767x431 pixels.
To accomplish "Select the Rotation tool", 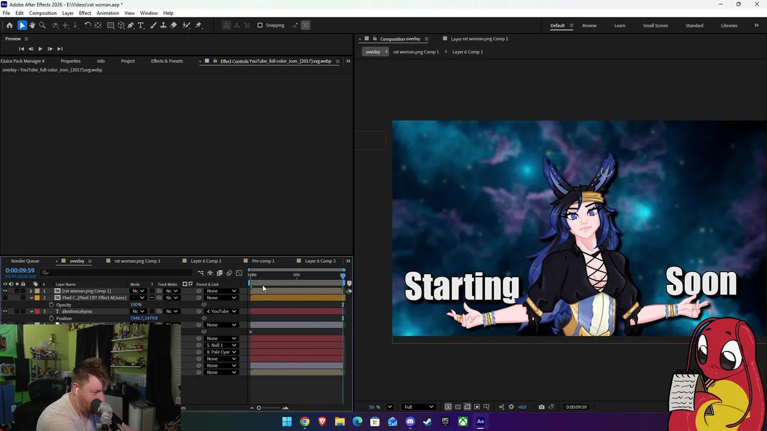I will (87, 25).
